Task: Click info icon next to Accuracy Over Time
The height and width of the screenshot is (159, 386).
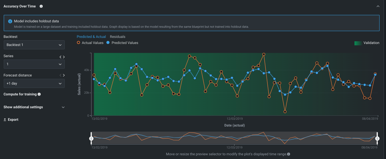Action: [41, 6]
